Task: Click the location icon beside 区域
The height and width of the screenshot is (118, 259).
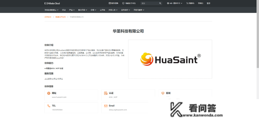Action: 163,93
